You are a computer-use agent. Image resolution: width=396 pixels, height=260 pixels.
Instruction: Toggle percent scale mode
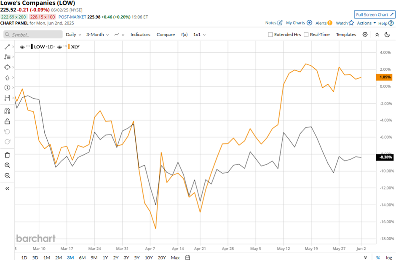pyautogui.click(x=378, y=257)
